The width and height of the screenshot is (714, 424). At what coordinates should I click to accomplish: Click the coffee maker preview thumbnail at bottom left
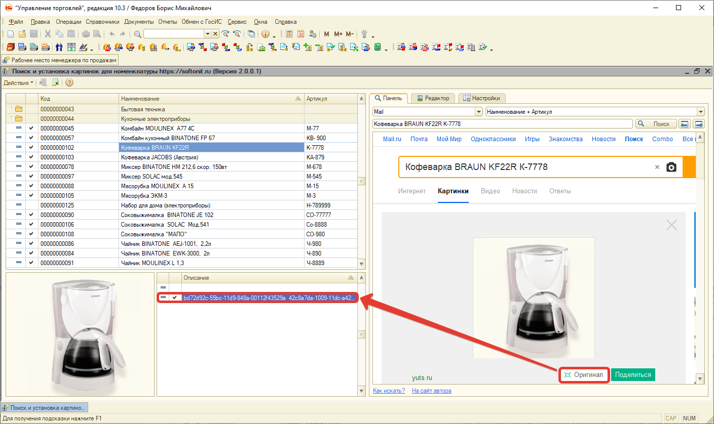coord(80,334)
